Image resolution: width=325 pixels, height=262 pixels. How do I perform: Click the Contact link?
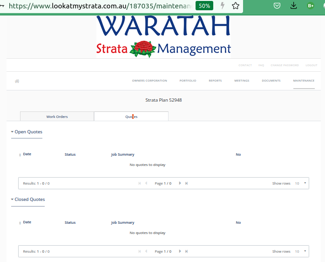[x=245, y=65]
